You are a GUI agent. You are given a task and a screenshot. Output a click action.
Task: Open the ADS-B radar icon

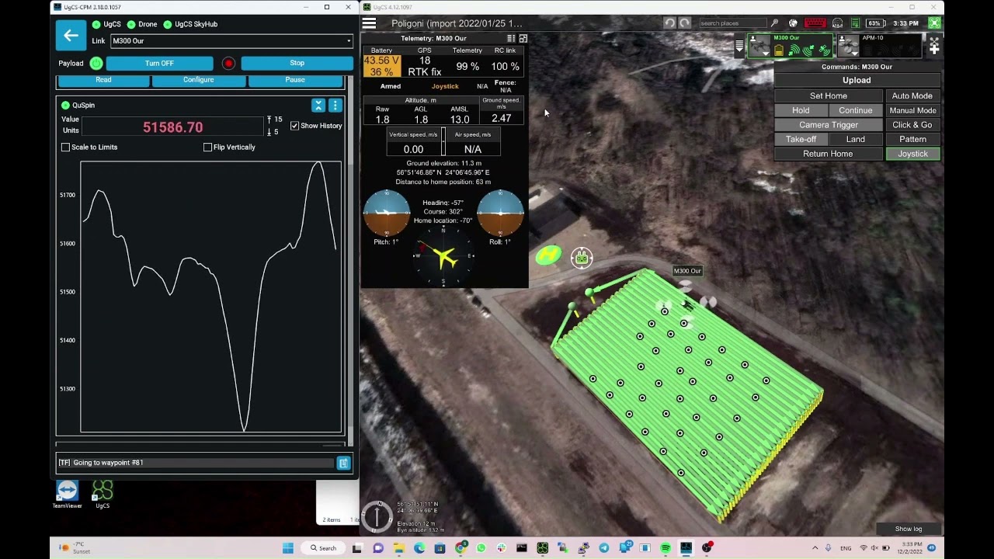(x=837, y=23)
